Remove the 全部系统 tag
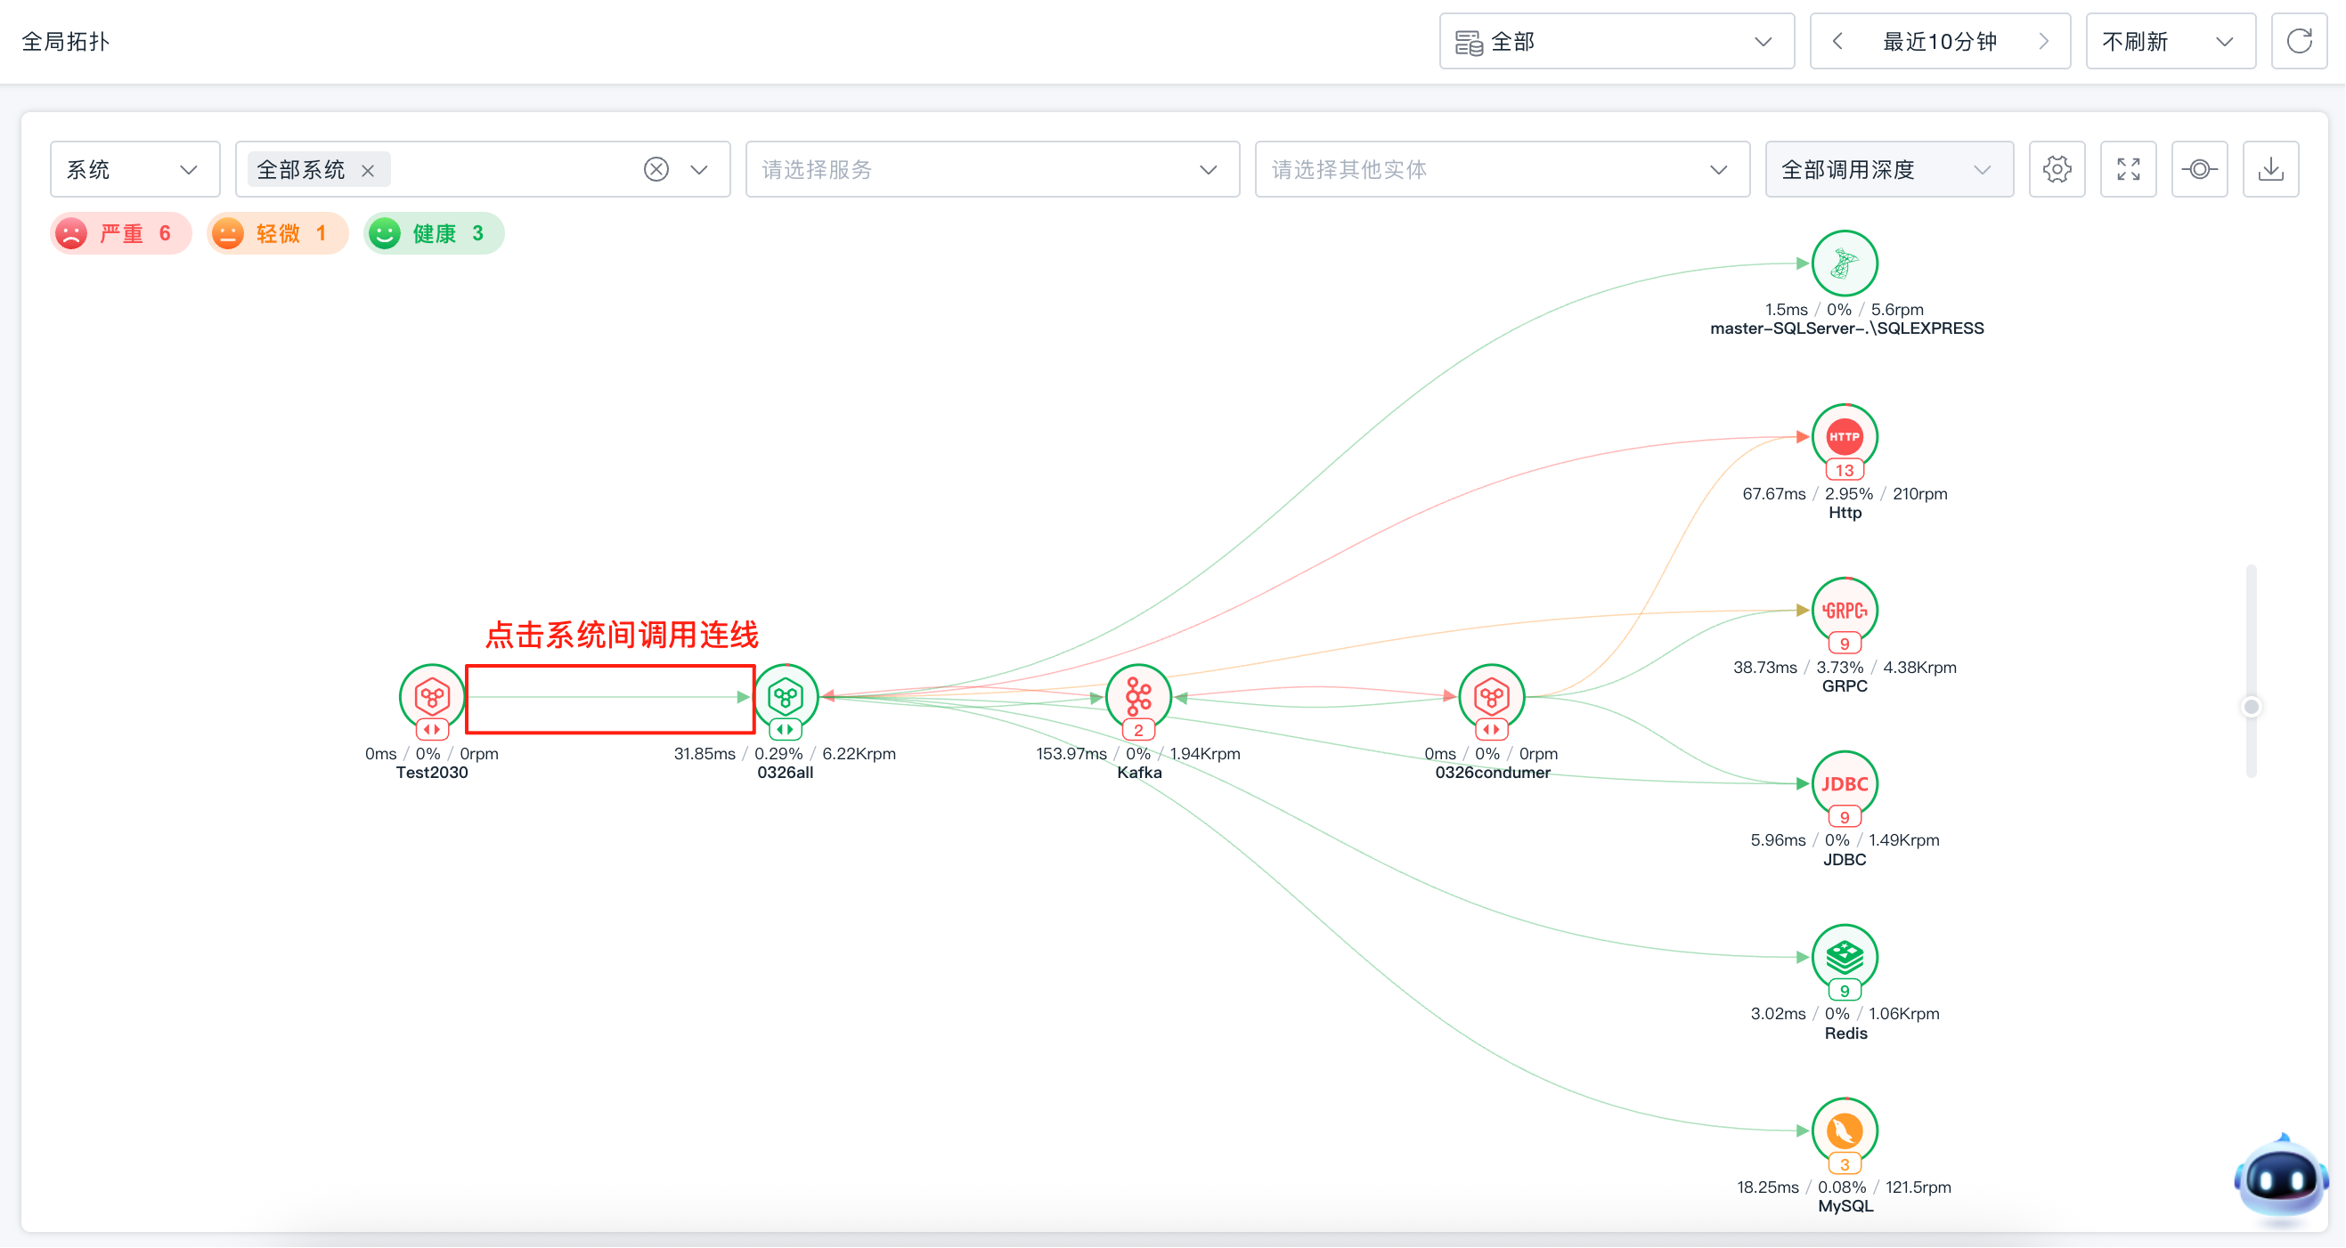 coord(368,170)
